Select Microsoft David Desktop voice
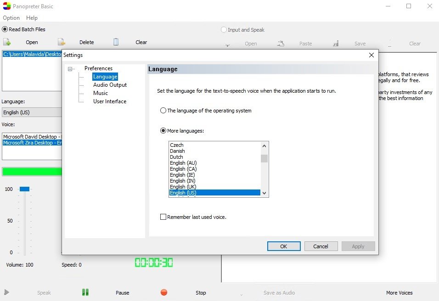 pyautogui.click(x=32, y=137)
